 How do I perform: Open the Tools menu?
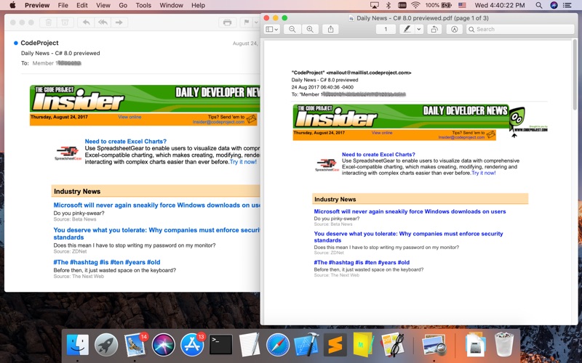point(143,5)
